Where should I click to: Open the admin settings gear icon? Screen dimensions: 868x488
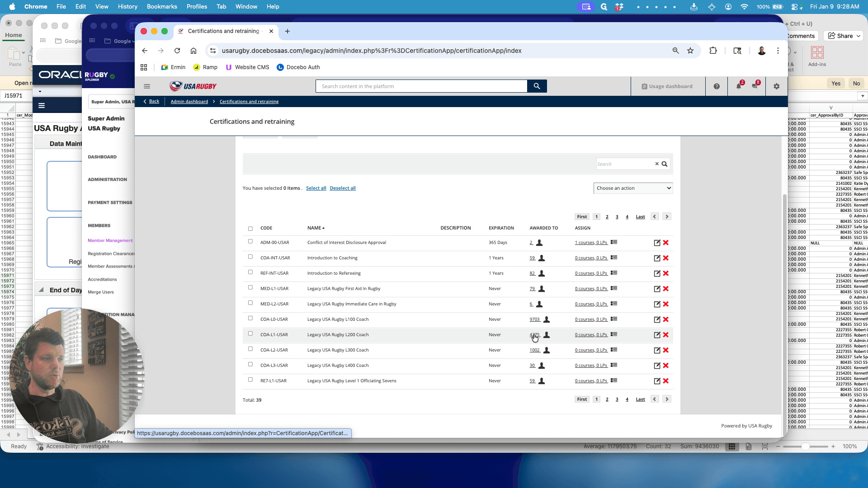[777, 86]
